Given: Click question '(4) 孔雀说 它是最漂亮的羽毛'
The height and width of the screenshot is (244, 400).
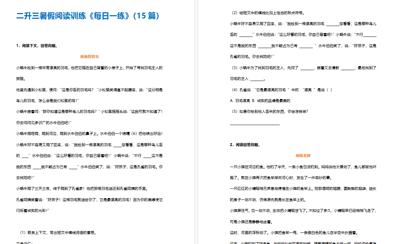Looking at the screenshot, I should (x=282, y=90).
